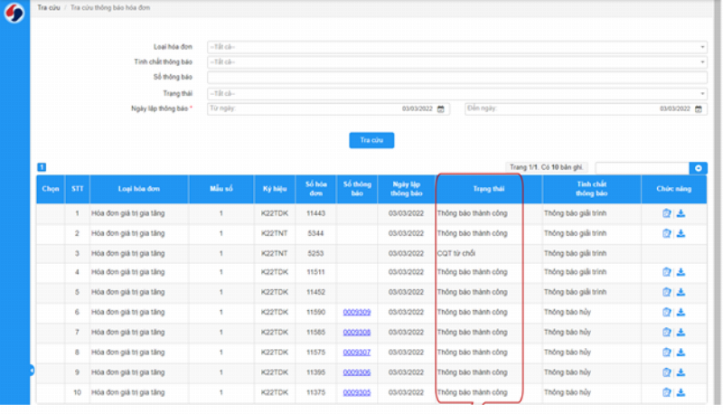
Task: Open notification link 0009308
Action: coord(357,333)
